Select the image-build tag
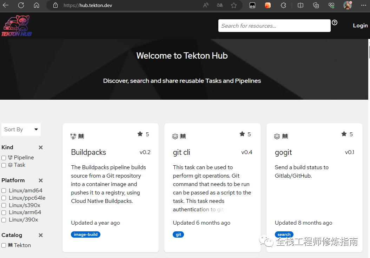 pos(86,234)
